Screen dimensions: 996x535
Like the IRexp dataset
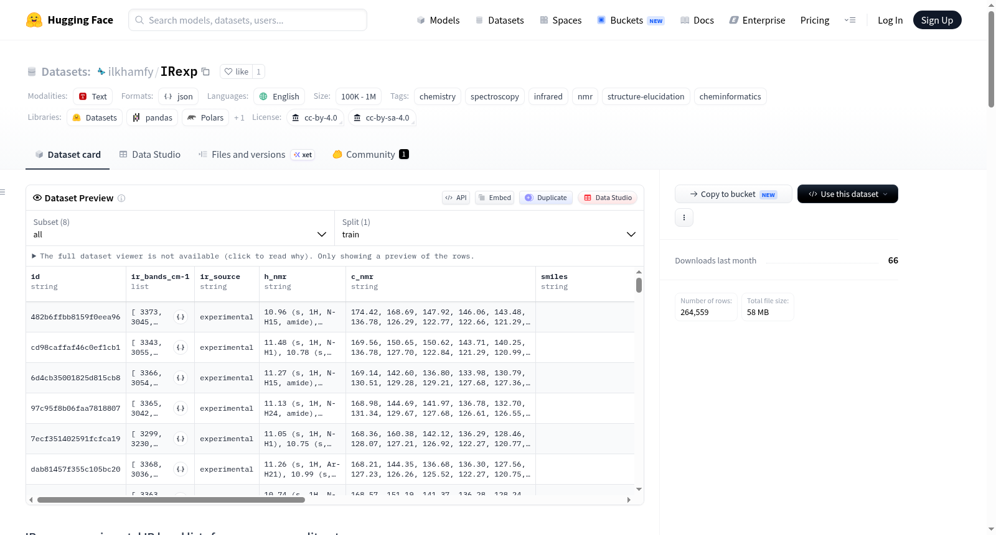(236, 71)
